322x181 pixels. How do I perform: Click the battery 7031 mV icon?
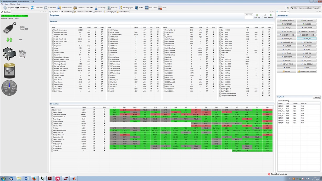(x=9, y=70)
